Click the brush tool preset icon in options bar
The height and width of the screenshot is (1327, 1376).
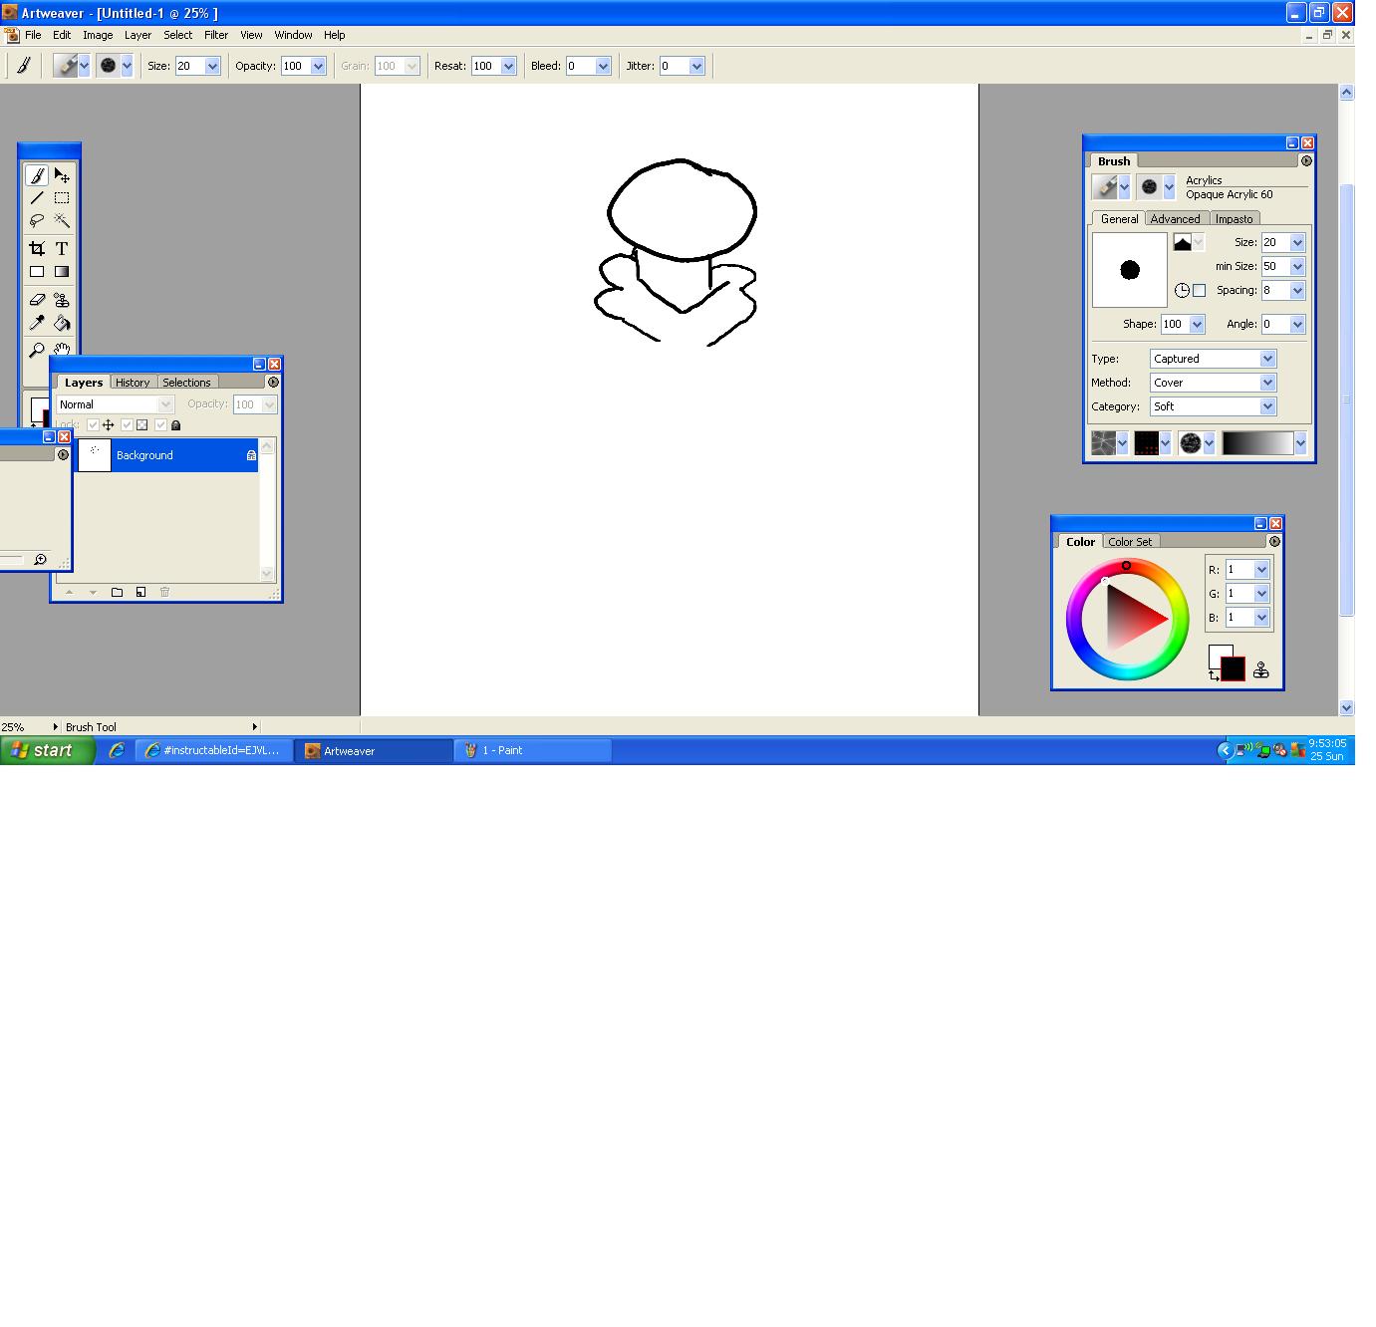pyautogui.click(x=23, y=66)
